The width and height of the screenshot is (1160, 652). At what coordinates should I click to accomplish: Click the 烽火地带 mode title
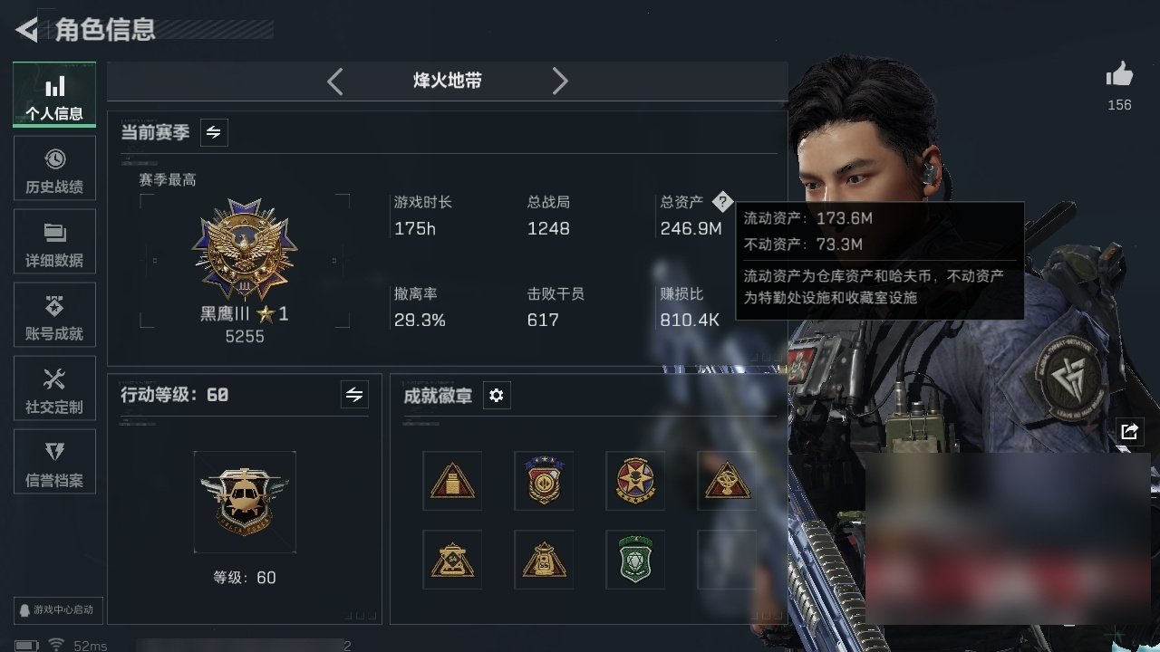448,81
